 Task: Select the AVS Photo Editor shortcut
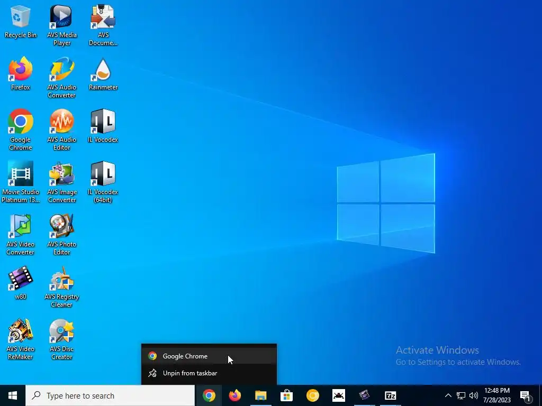(x=61, y=235)
